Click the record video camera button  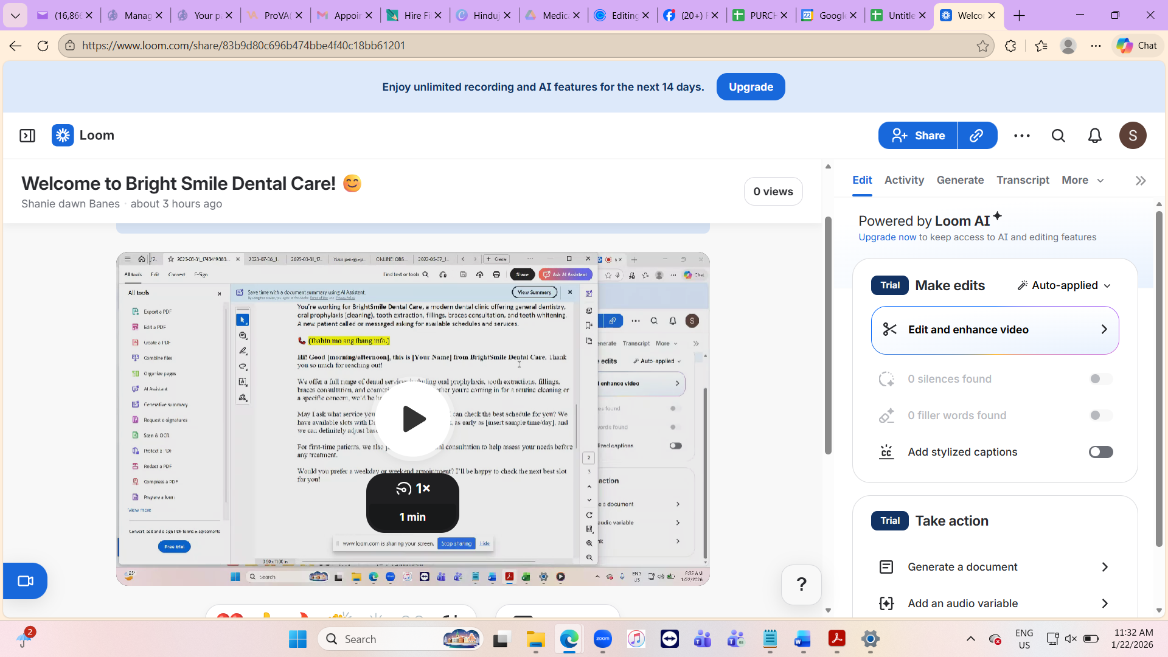25,581
